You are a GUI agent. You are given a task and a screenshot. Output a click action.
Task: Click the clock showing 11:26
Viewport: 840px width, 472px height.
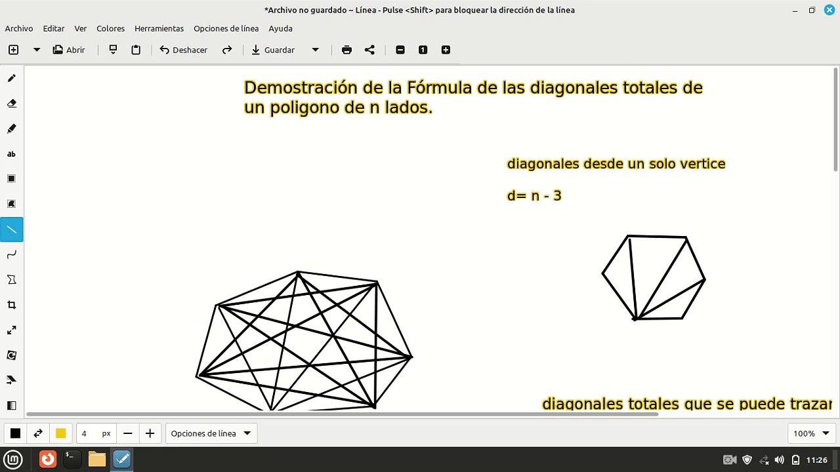click(x=816, y=460)
